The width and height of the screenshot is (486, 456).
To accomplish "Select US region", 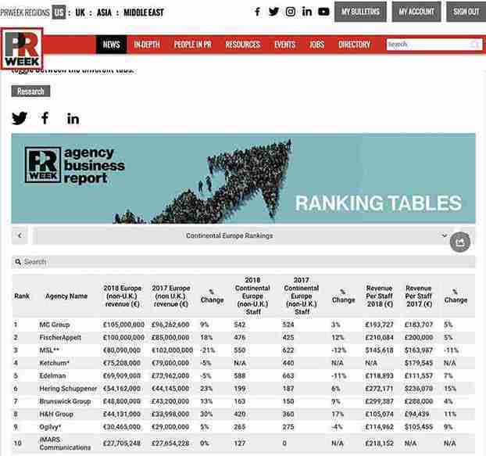I will click(59, 13).
